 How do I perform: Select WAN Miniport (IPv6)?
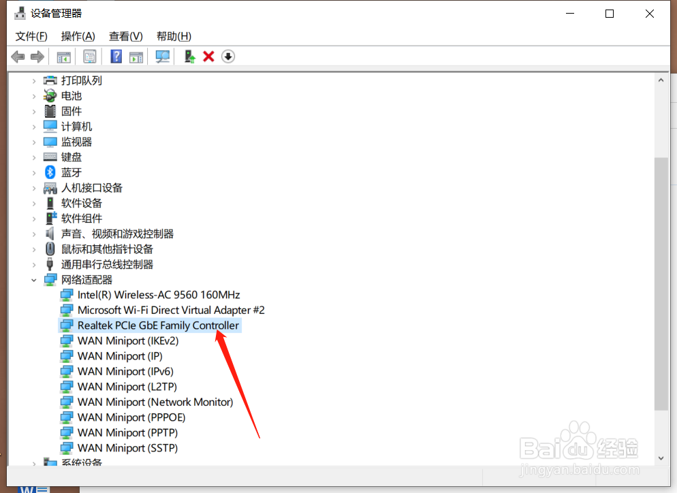click(125, 371)
